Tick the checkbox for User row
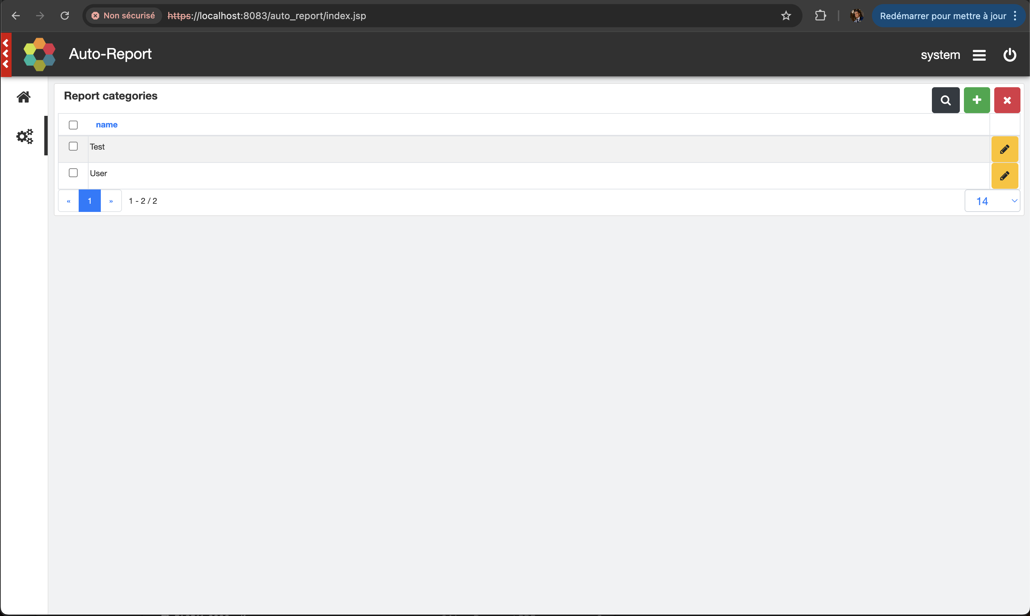1030x616 pixels. click(73, 173)
